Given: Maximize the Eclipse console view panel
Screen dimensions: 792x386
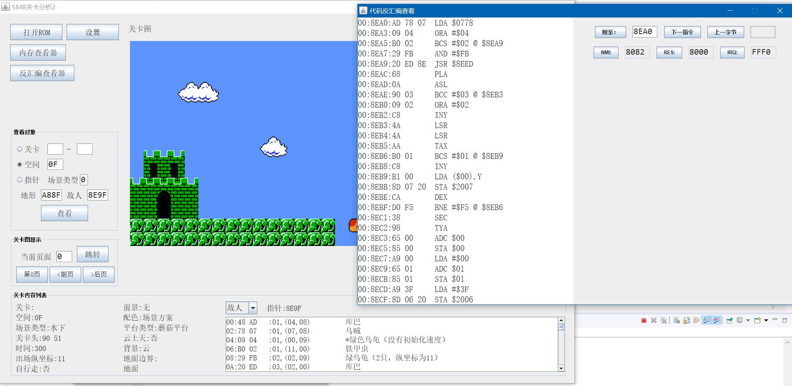Looking at the screenshot, I should coord(785,320).
